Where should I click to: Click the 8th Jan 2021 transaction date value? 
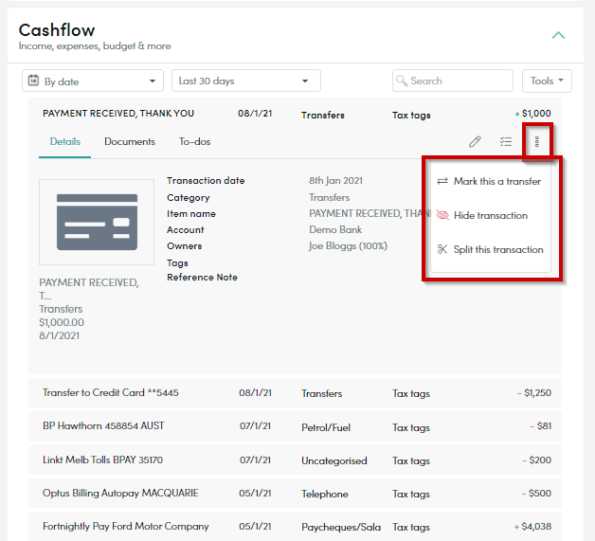[x=335, y=181]
